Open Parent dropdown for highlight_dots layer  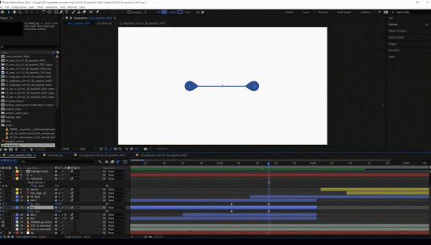116,172
